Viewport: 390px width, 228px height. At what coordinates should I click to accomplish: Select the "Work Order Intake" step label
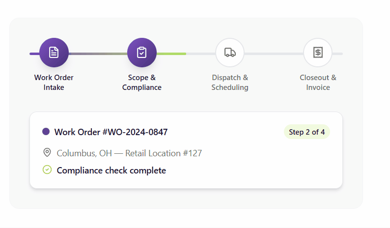click(x=54, y=83)
